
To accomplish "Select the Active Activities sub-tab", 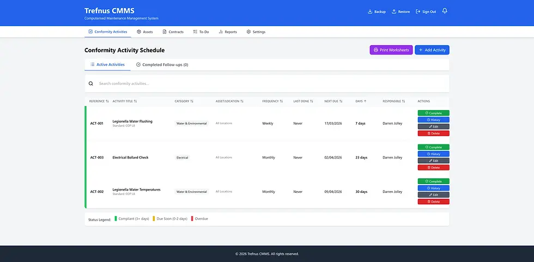I will click(x=107, y=64).
